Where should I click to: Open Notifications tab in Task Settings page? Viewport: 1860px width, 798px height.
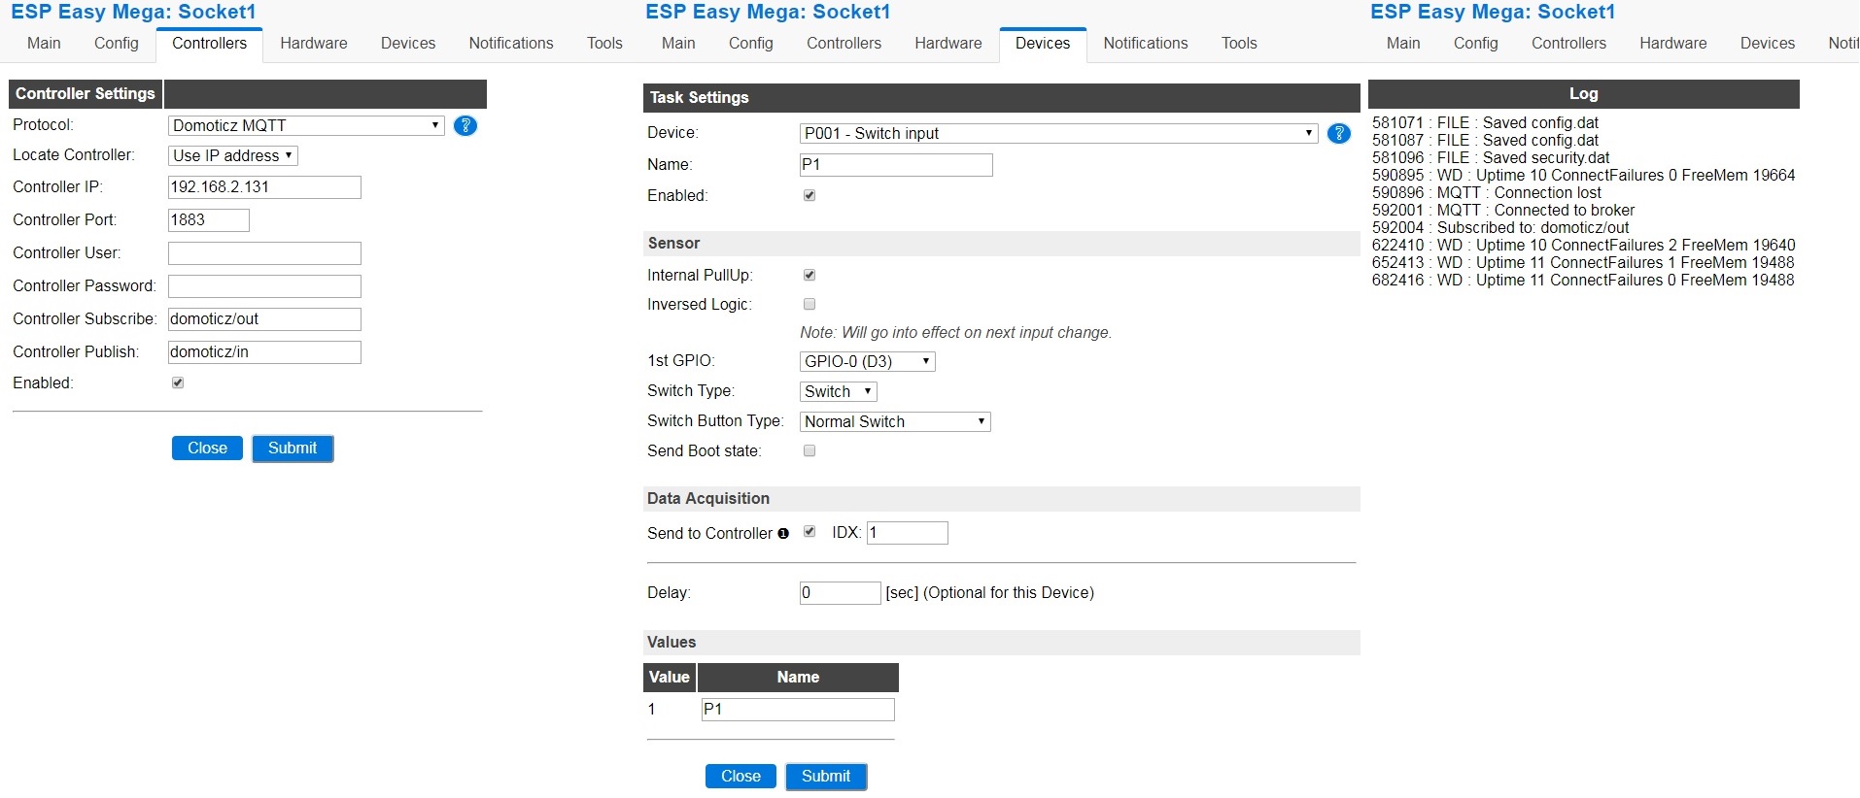click(1146, 43)
